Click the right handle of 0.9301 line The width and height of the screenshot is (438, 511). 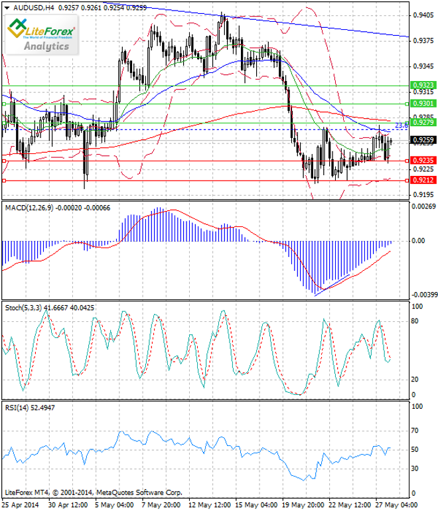click(407, 104)
